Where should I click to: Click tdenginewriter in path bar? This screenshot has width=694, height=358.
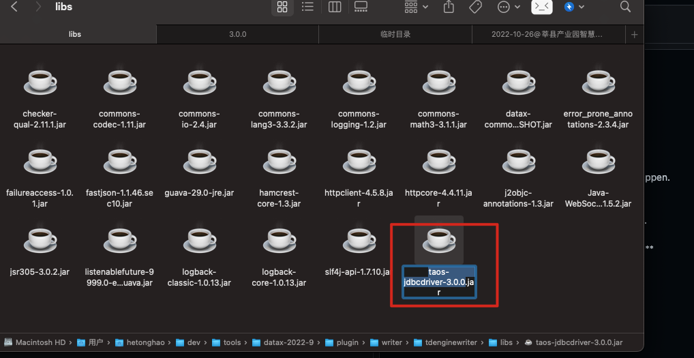pyautogui.click(x=445, y=342)
